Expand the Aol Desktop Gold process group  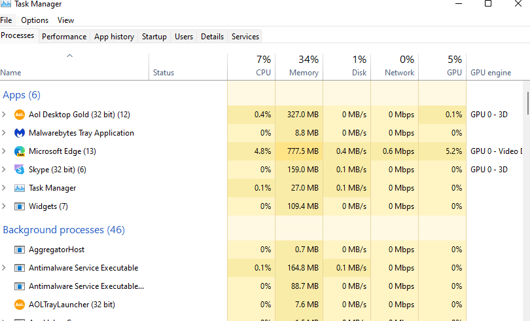tap(4, 115)
